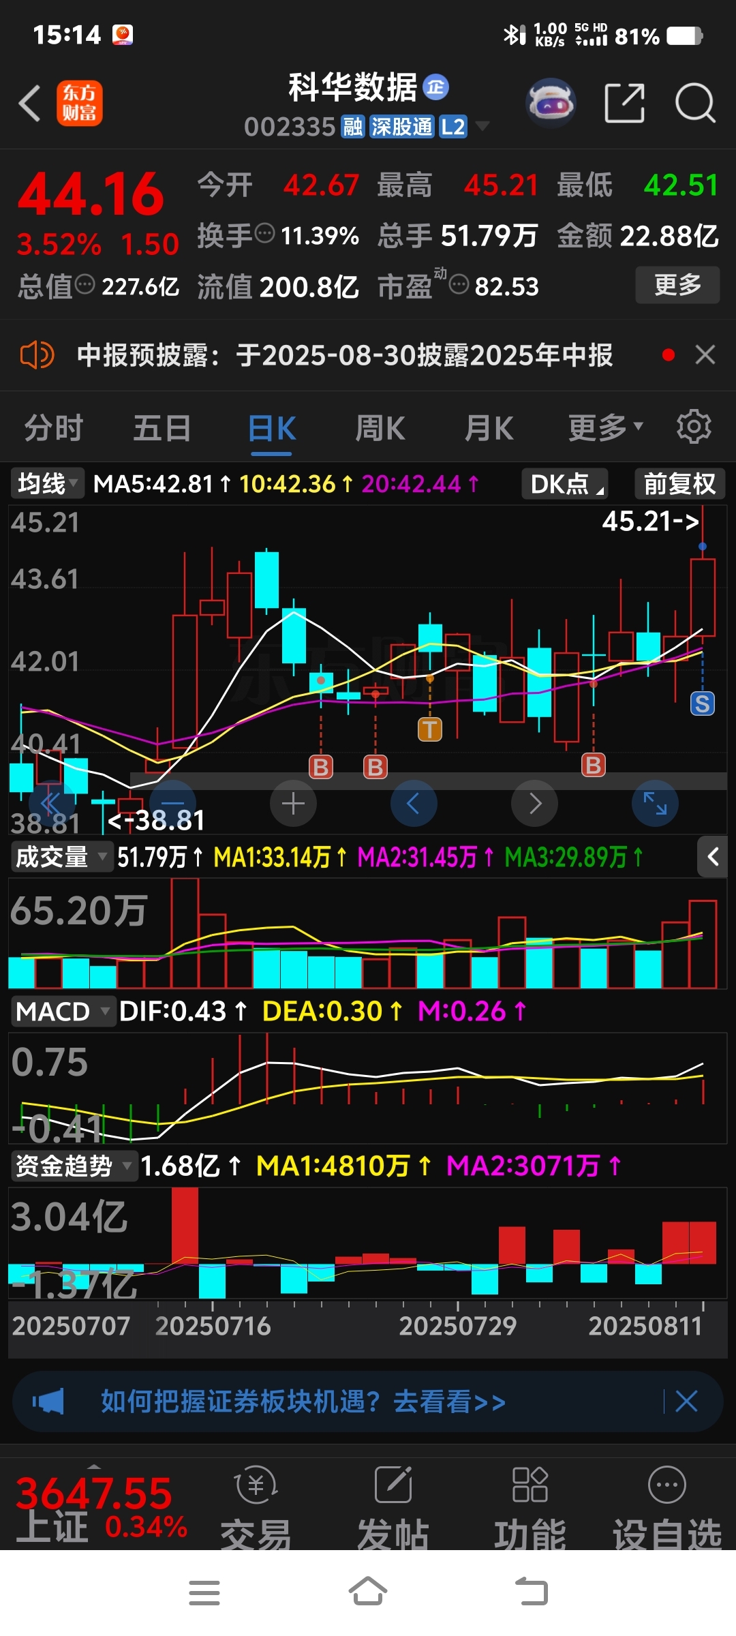736x1636 pixels.
Task: Expand the 更多 chart period dropdown
Action: click(605, 428)
